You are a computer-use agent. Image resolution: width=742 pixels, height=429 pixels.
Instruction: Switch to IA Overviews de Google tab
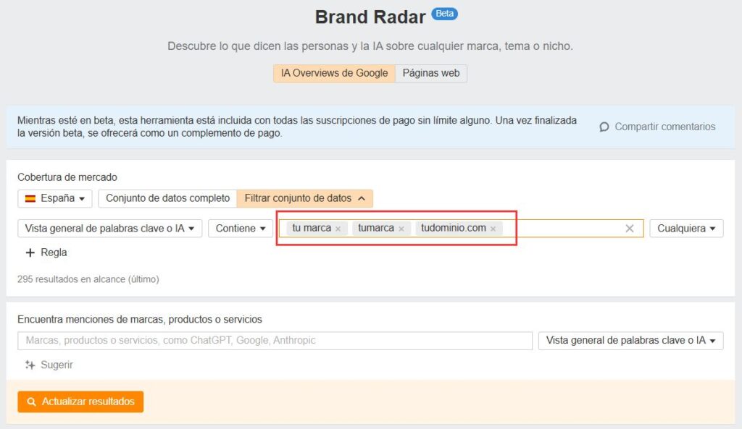[x=334, y=73]
